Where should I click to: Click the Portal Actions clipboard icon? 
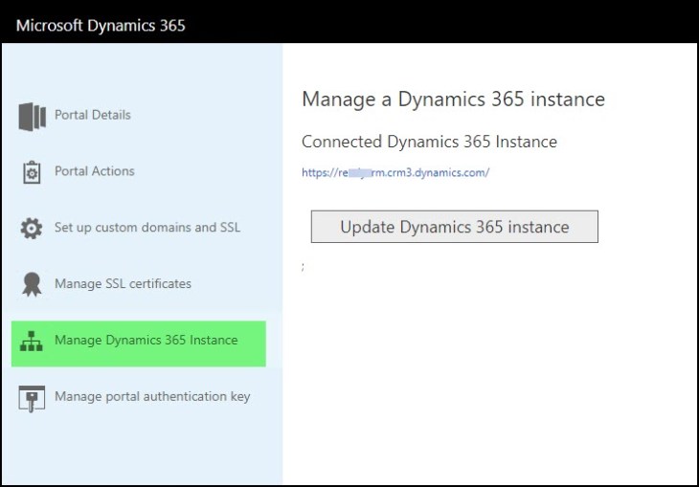[x=32, y=172]
